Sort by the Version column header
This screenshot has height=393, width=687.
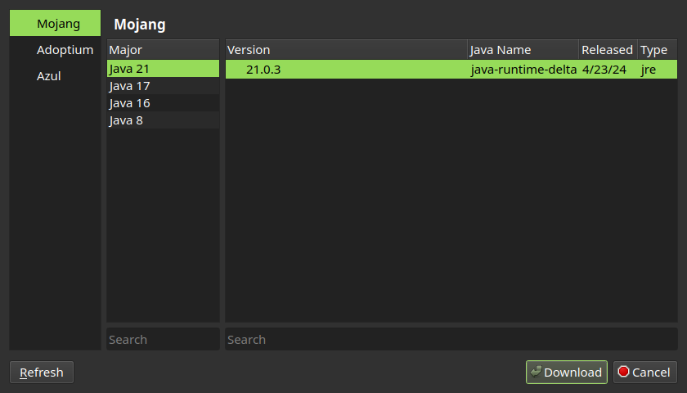[x=347, y=50]
